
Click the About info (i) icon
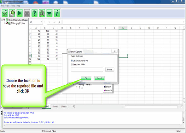point(57,13)
